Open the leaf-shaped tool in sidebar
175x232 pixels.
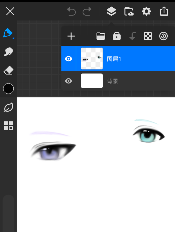(8, 108)
